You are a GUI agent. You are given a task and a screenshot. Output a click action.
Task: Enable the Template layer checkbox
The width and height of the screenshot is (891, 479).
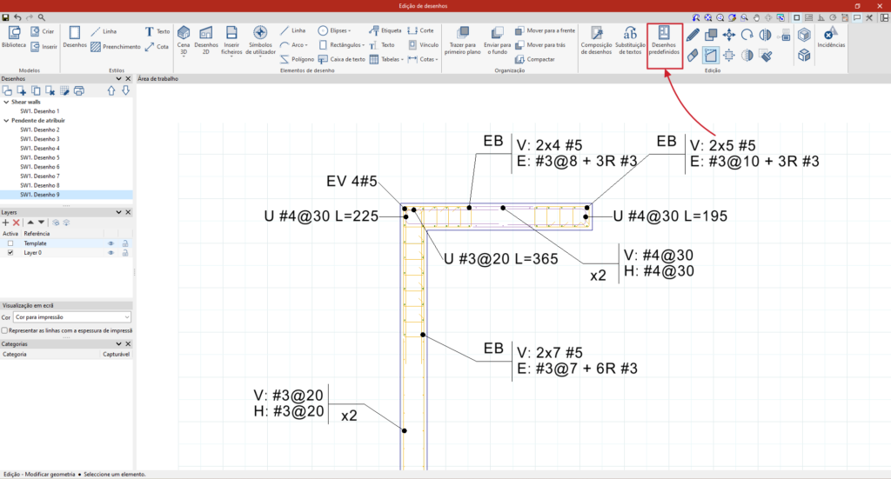click(x=10, y=243)
